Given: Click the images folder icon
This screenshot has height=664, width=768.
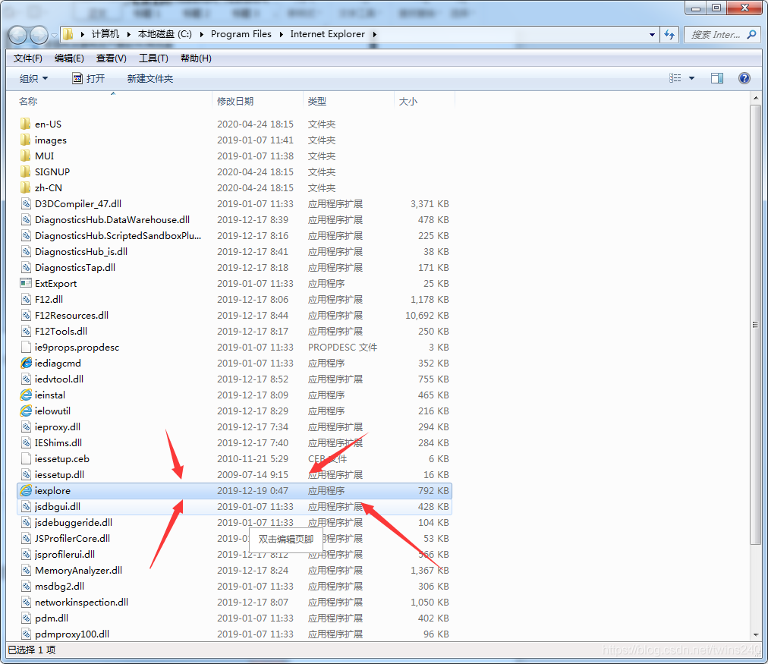Looking at the screenshot, I should (26, 140).
